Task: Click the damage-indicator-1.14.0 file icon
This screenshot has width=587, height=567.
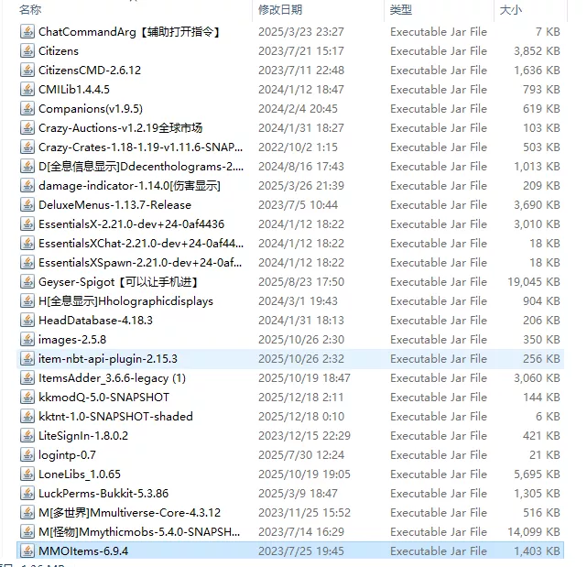Action: [27, 186]
